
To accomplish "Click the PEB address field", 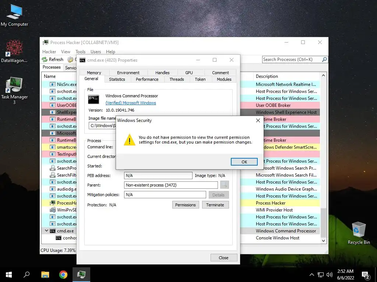I will 158,176.
